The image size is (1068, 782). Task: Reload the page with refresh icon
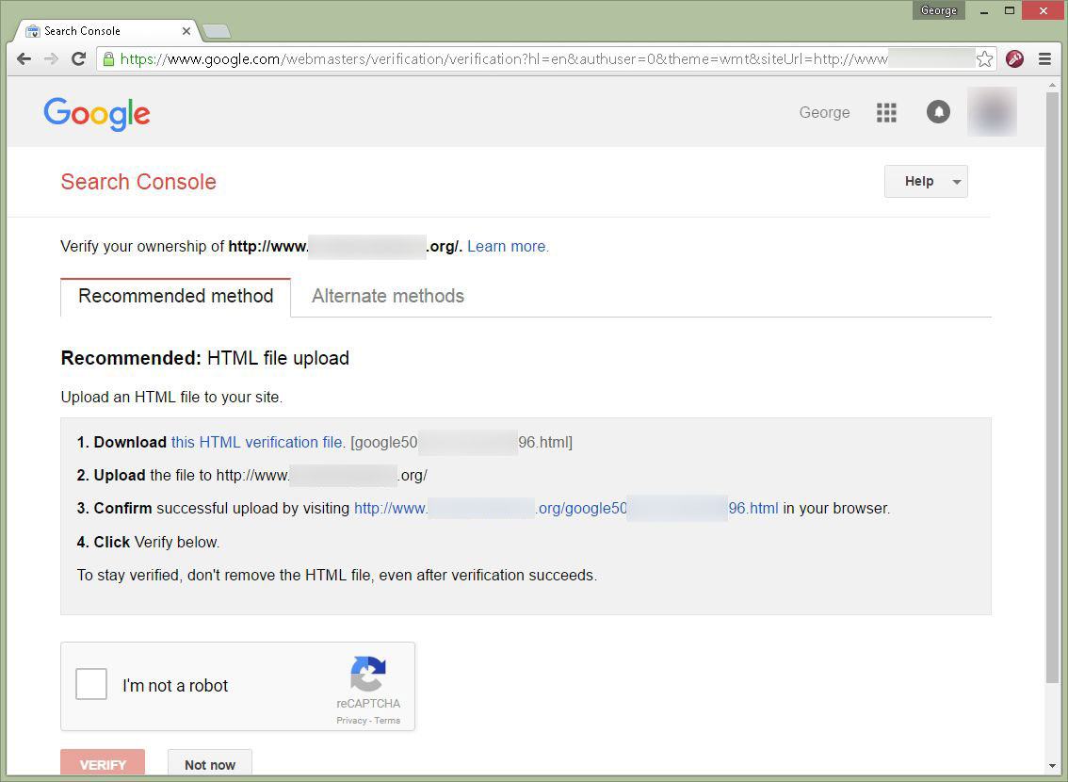click(x=78, y=59)
